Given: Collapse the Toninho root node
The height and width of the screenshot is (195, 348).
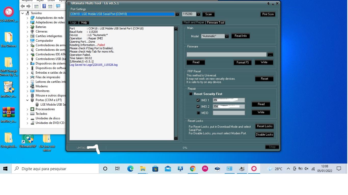Looking at the screenshot, I should [23, 13].
